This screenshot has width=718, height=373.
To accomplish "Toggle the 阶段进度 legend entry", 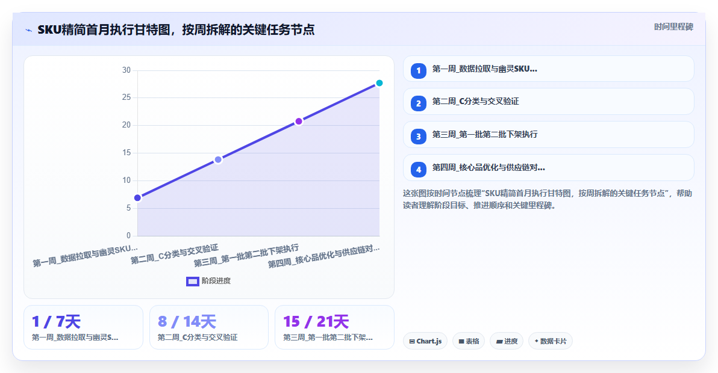I will pos(208,281).
